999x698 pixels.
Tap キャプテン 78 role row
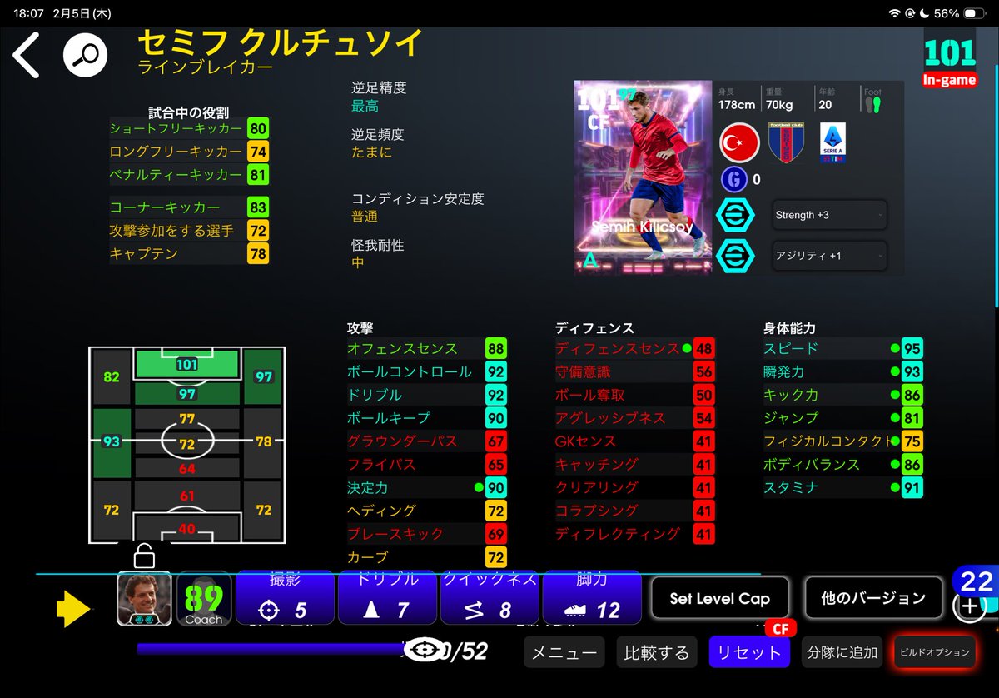(189, 254)
